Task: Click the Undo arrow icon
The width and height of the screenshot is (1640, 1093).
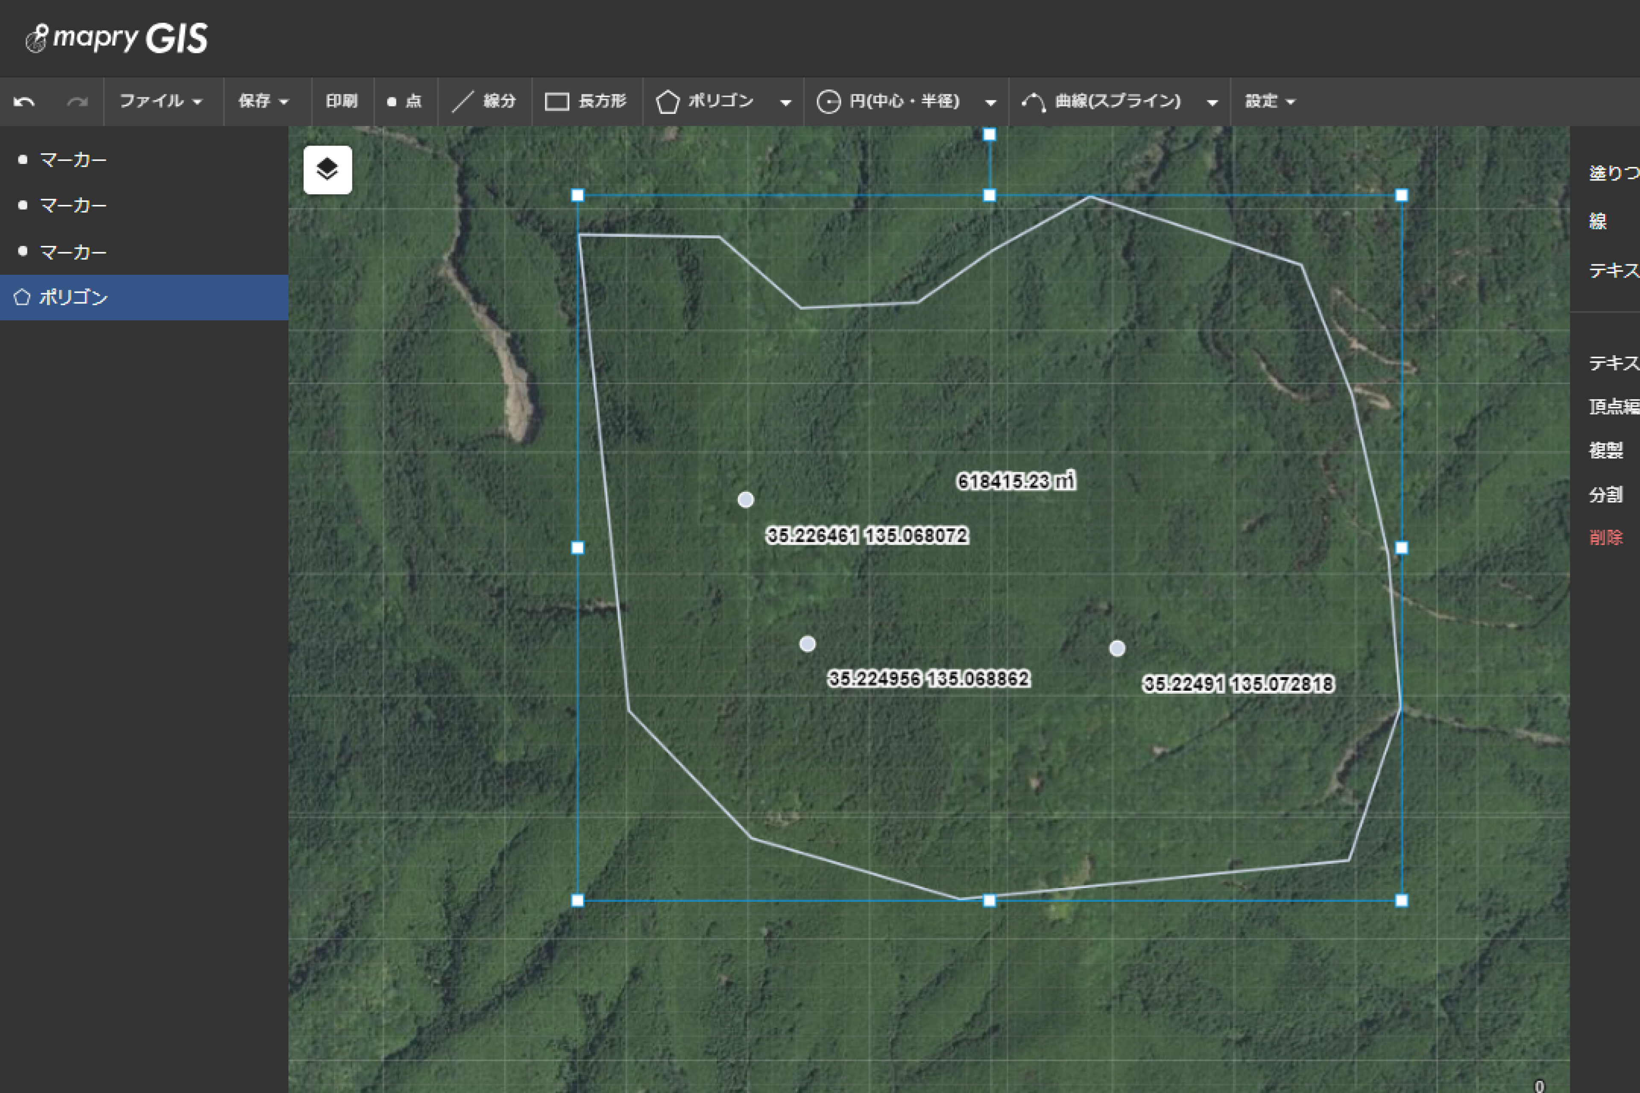Action: pos(24,101)
